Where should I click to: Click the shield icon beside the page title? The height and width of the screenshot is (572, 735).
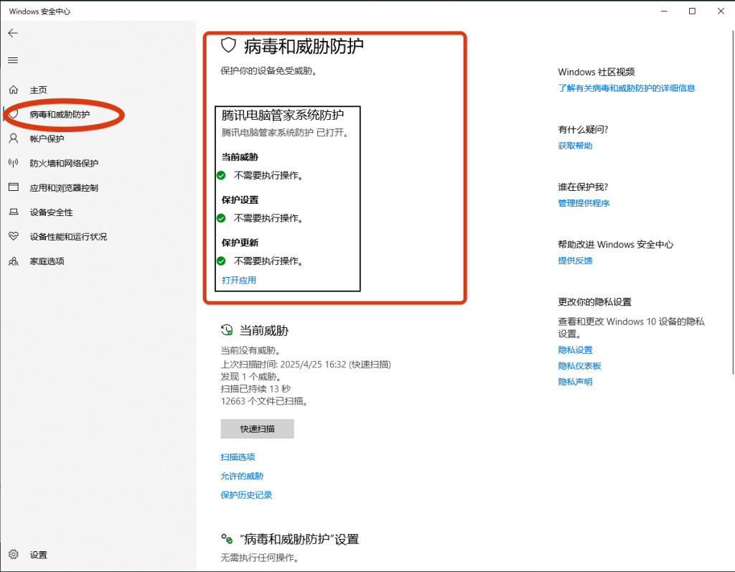tap(228, 45)
